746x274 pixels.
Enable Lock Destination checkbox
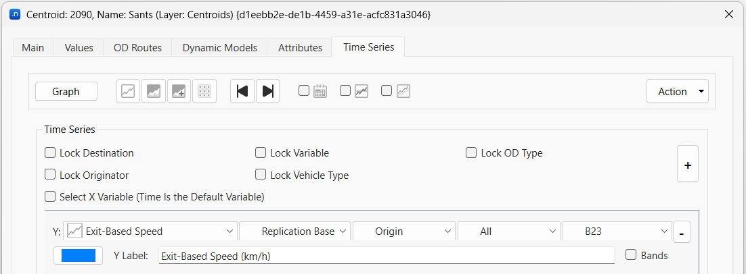coord(50,153)
